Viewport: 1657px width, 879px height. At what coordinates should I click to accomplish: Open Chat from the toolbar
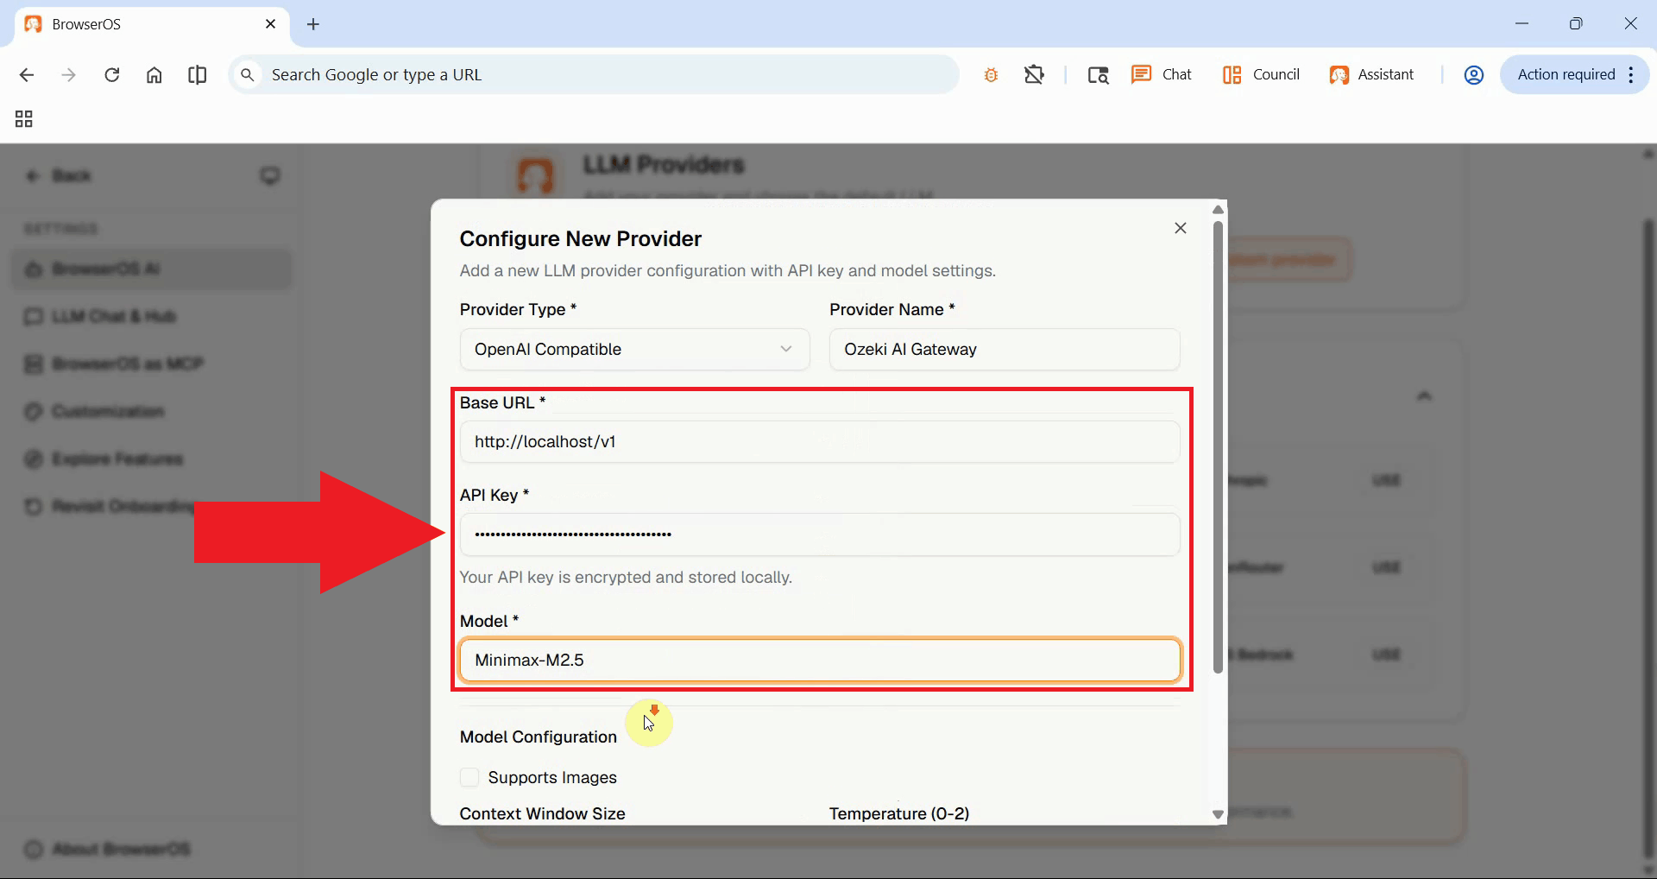pyautogui.click(x=1161, y=74)
